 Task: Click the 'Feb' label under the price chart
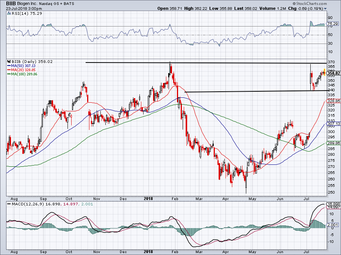[x=175, y=199]
